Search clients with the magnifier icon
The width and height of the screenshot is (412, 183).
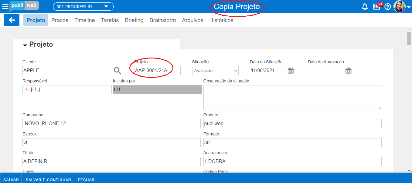117,71
